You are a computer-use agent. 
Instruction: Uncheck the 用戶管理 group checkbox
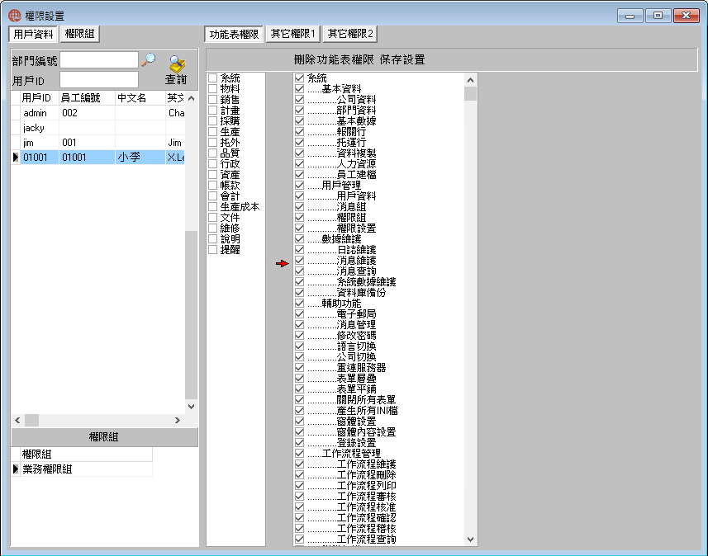coord(299,185)
